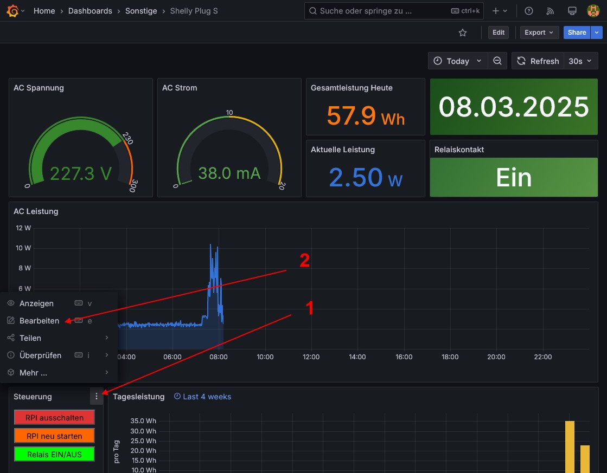Choose Anzeigen from the panel menu
Image resolution: width=607 pixels, height=473 pixels.
[36, 303]
